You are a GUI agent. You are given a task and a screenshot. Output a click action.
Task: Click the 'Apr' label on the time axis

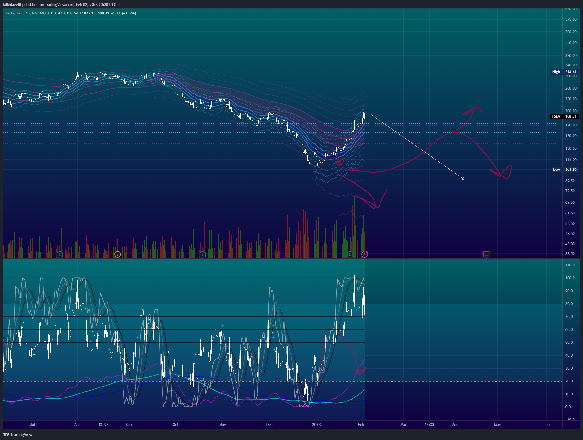pos(455,425)
